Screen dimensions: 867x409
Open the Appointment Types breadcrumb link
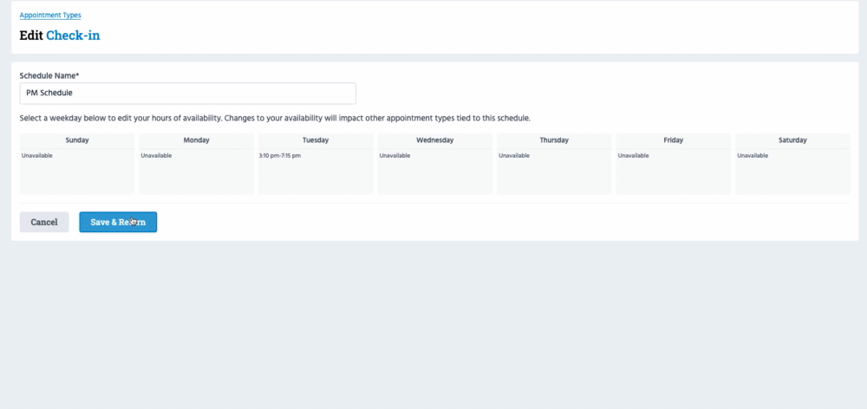coord(50,16)
